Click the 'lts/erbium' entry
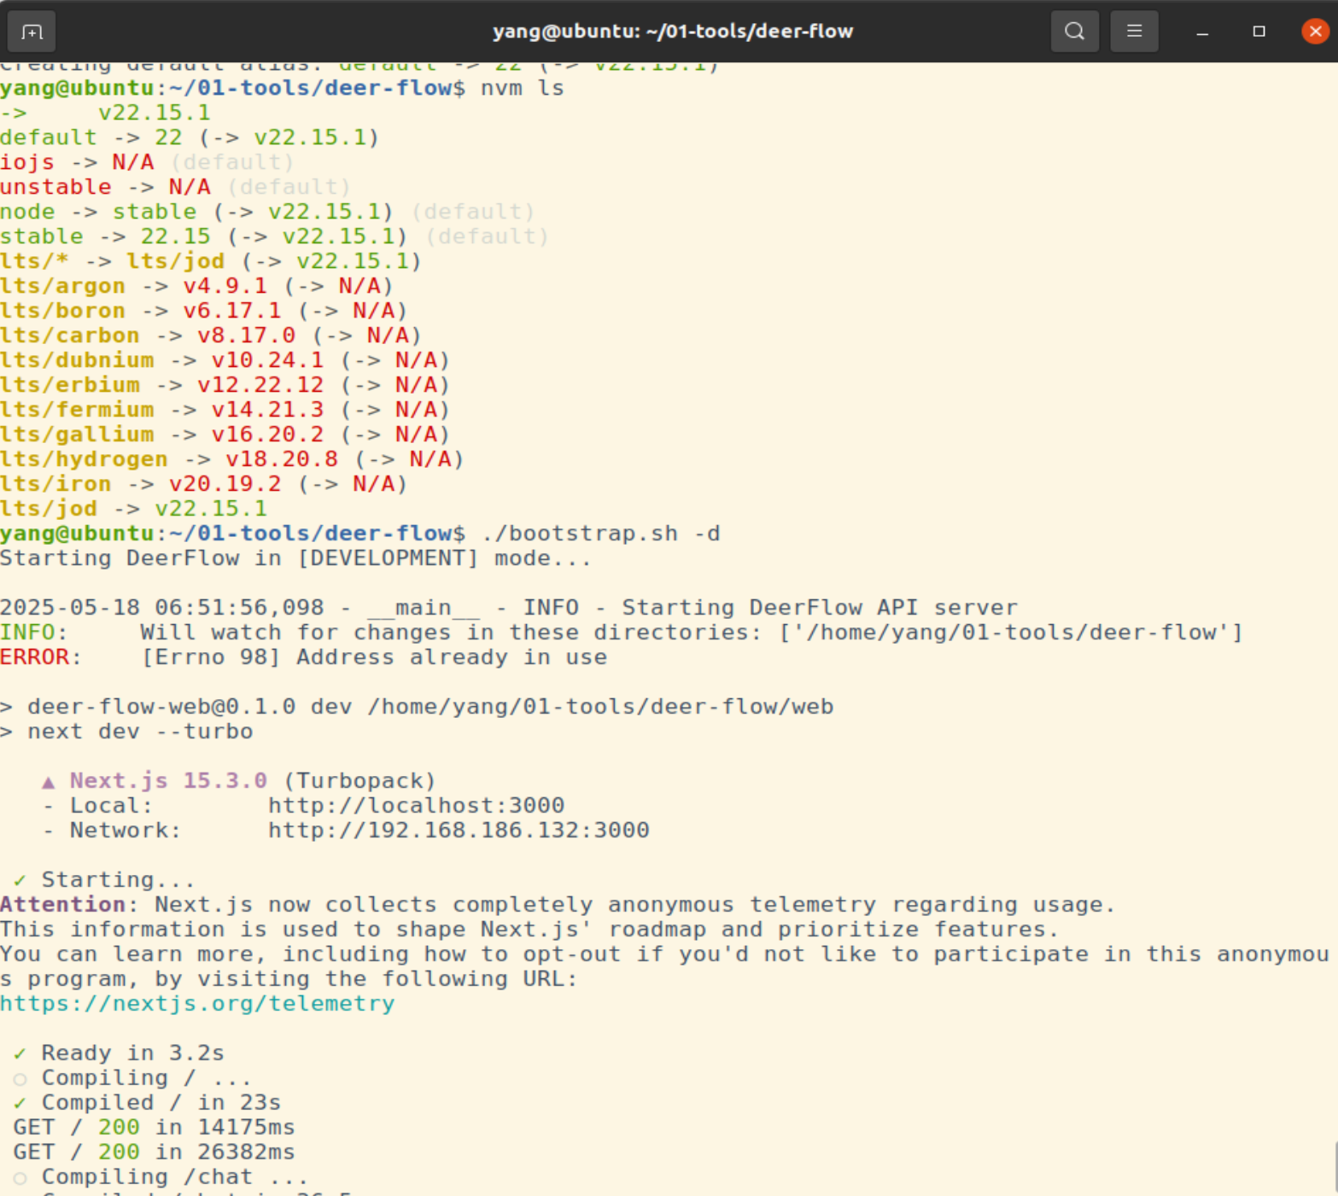Viewport: 1338px width, 1196px height. (x=225, y=385)
